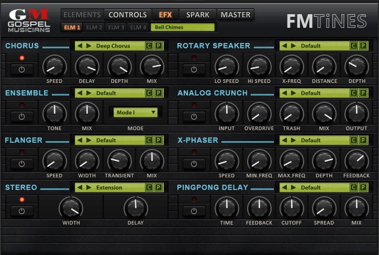Open the Ensemble Mode I dropdown
The image size is (379, 255).
coord(136,112)
